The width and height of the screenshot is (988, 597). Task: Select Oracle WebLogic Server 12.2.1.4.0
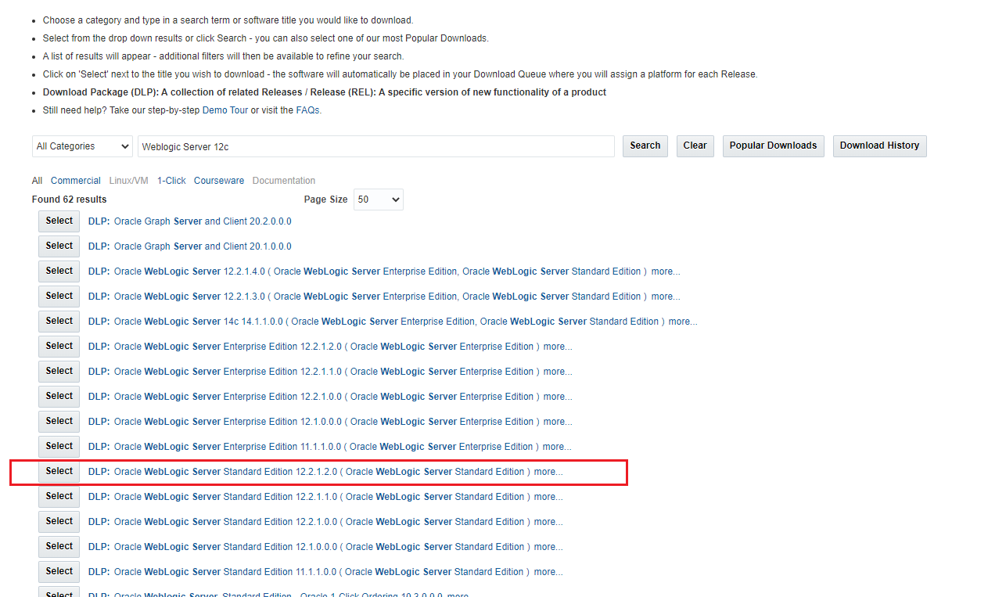tap(59, 272)
